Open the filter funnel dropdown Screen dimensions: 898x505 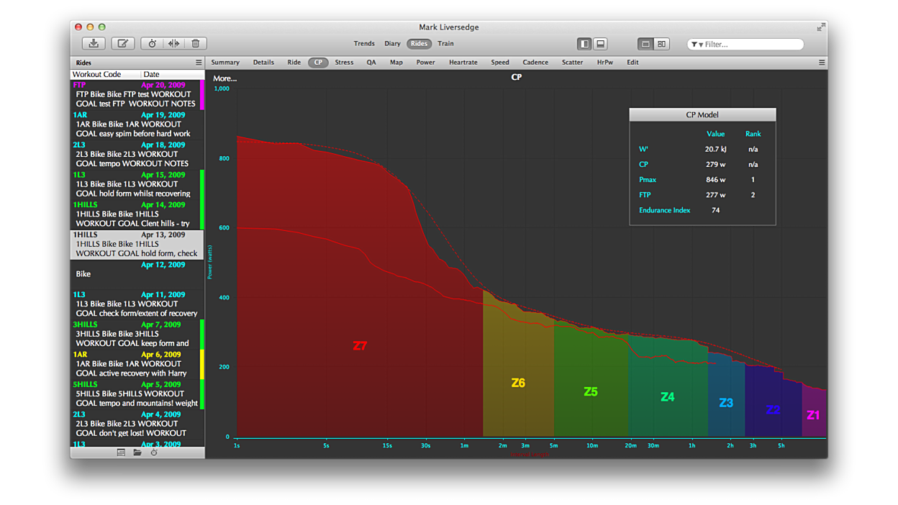point(697,45)
